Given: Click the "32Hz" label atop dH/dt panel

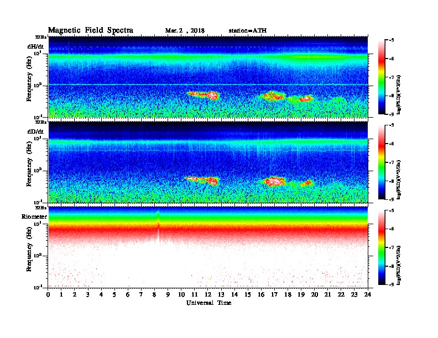Looking at the screenshot, I should tap(41, 37).
